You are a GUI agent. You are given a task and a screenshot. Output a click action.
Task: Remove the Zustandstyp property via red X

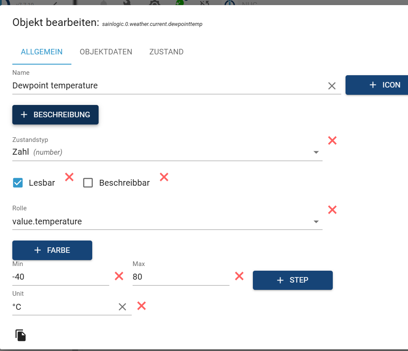tap(332, 140)
